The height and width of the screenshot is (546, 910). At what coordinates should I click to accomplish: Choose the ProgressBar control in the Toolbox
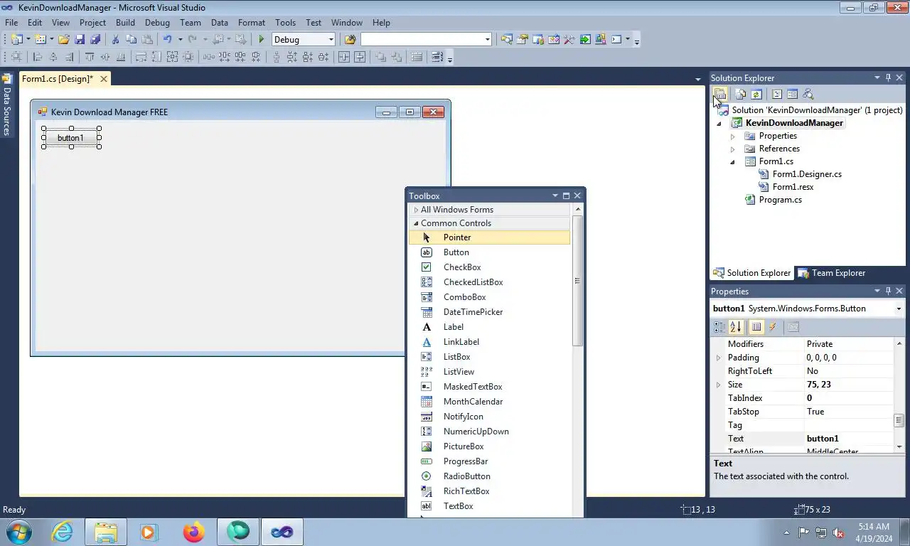[x=489, y=461]
